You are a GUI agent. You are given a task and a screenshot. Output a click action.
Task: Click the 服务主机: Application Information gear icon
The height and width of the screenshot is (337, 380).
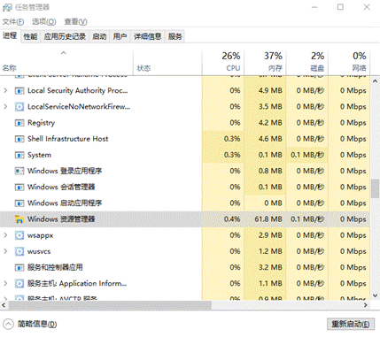pos(19,283)
